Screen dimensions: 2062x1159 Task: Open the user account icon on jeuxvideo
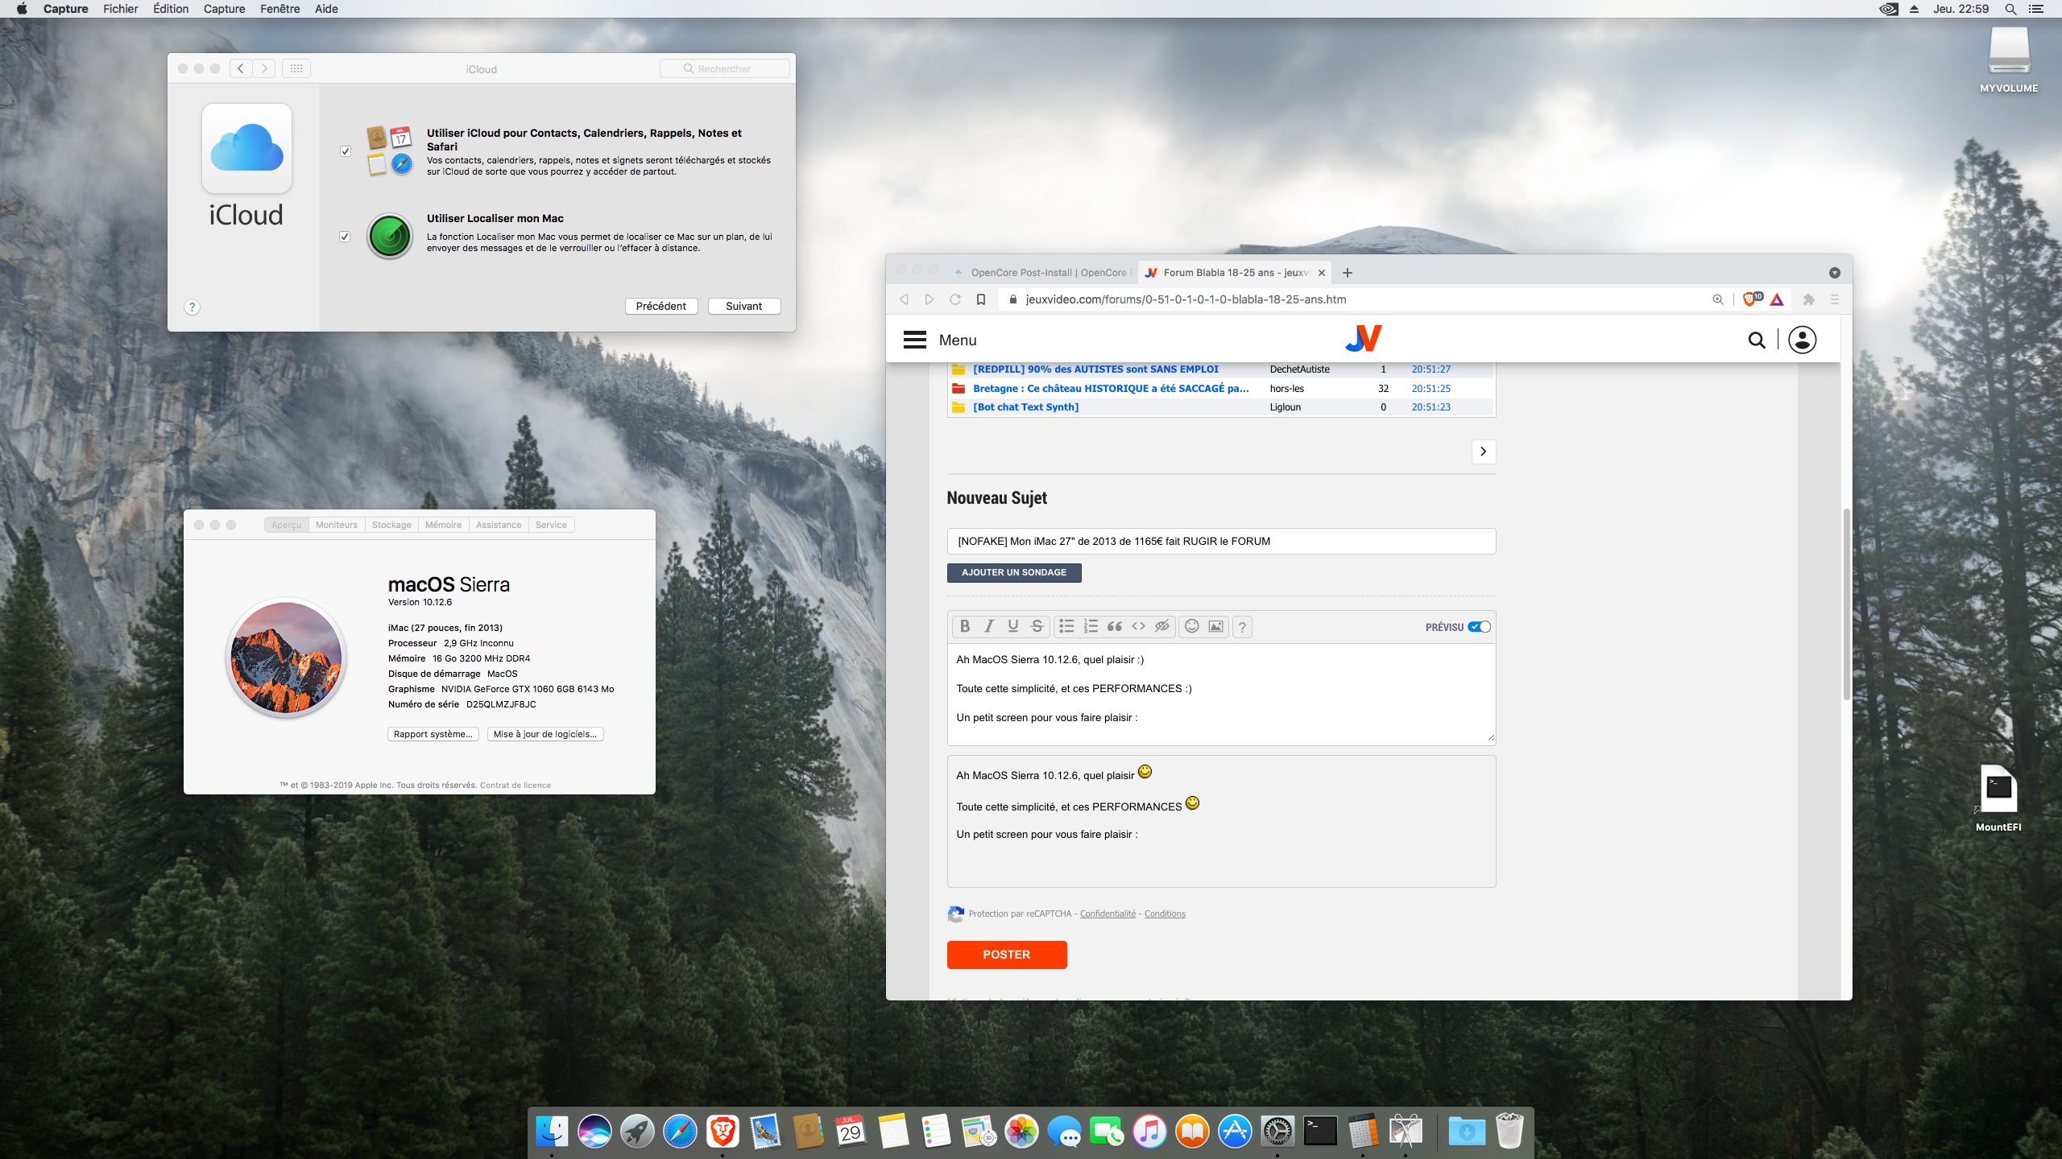click(1802, 340)
